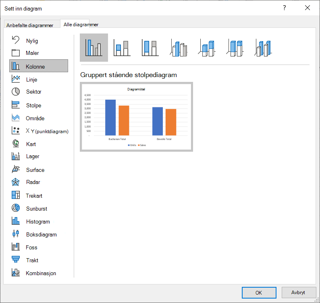Screen dimensions: 320x303
Task: Select the Kolonne chart category
Action: [39, 66]
